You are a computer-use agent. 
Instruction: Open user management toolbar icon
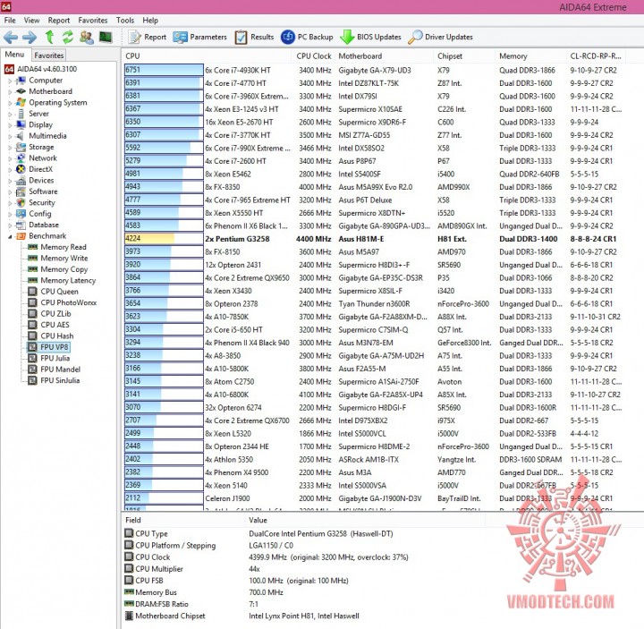(86, 37)
